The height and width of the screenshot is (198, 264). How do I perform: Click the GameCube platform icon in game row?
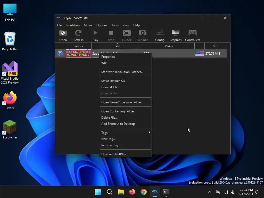tap(60, 53)
